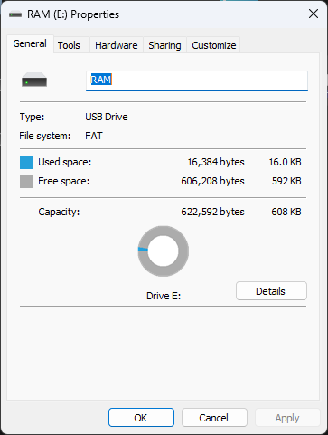The height and width of the screenshot is (435, 328).
Task: Click the large drive icon beside the name field
Action: tap(34, 80)
